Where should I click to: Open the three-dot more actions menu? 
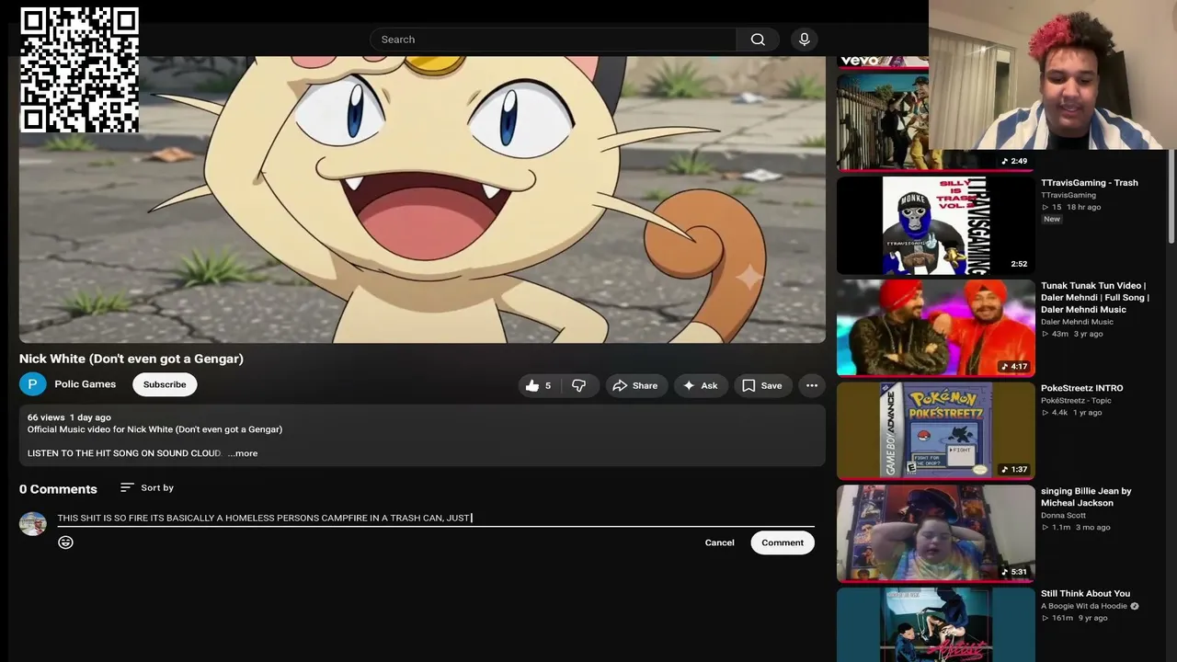coord(812,385)
